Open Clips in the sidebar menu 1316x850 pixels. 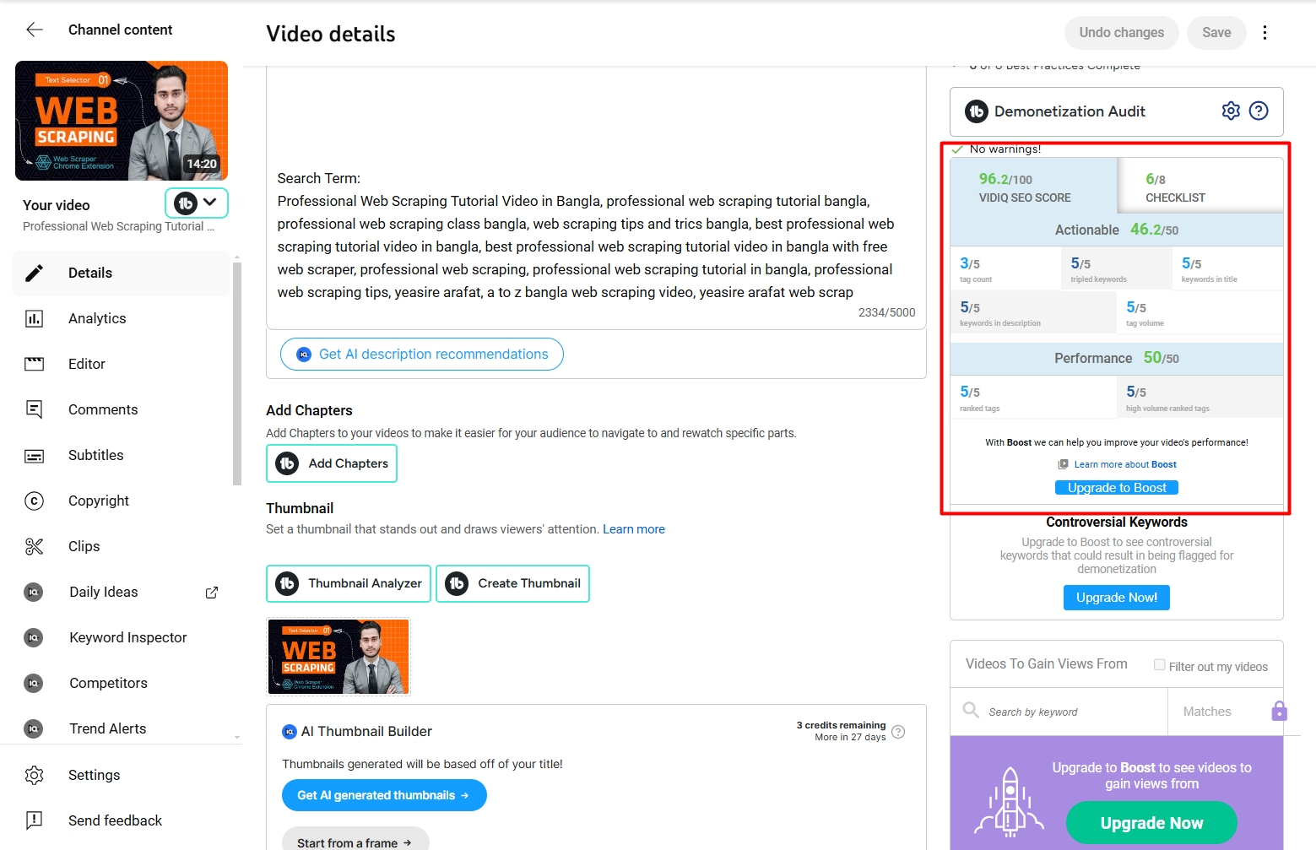[121, 546]
